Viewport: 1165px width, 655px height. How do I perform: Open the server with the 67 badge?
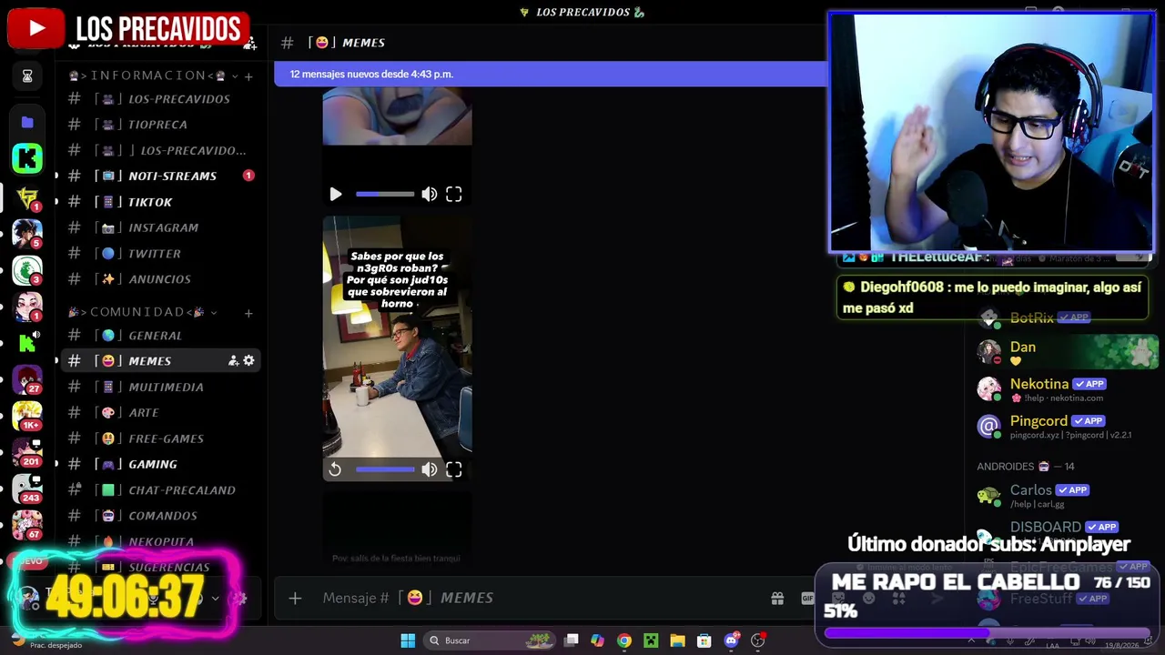click(27, 525)
